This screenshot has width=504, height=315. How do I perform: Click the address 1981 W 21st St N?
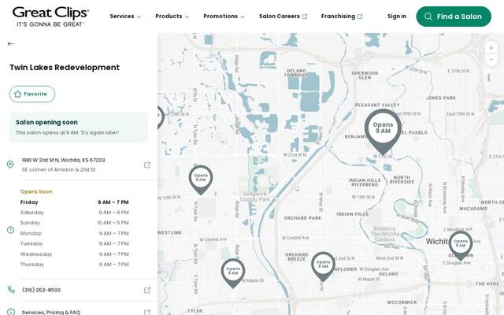63,160
